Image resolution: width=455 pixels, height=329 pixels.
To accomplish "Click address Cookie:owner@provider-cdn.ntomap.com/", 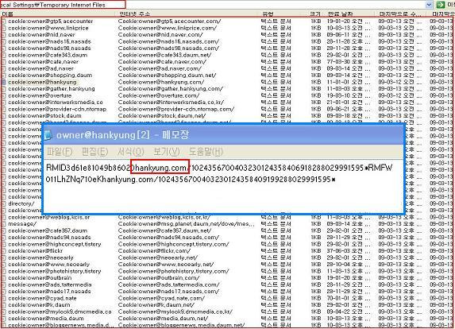I will pos(176,109).
